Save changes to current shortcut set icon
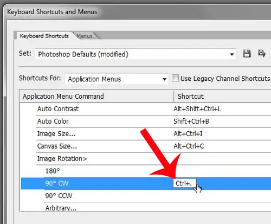Image resolution: width=271 pixels, height=224 pixels. (x=247, y=54)
